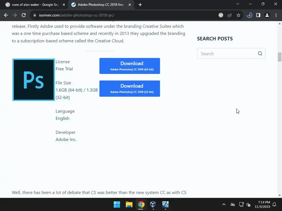This screenshot has width=282, height=211.
Task: Open the Windows Start menu
Action: click(x=117, y=204)
